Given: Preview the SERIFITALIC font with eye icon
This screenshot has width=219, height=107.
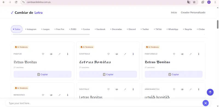Looking at the screenshot, I should coord(117,89).
